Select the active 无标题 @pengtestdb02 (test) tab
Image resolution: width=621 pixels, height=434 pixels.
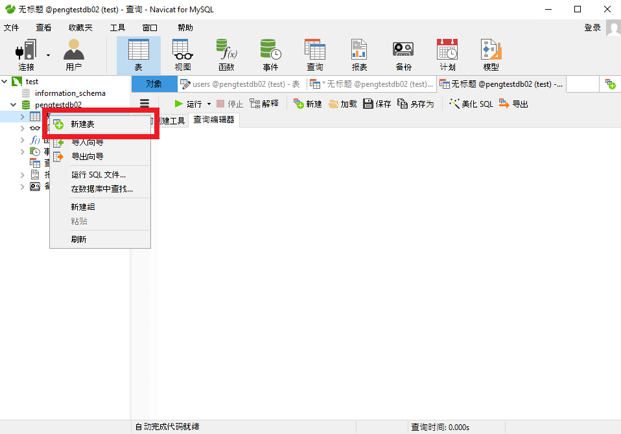tap(501, 84)
